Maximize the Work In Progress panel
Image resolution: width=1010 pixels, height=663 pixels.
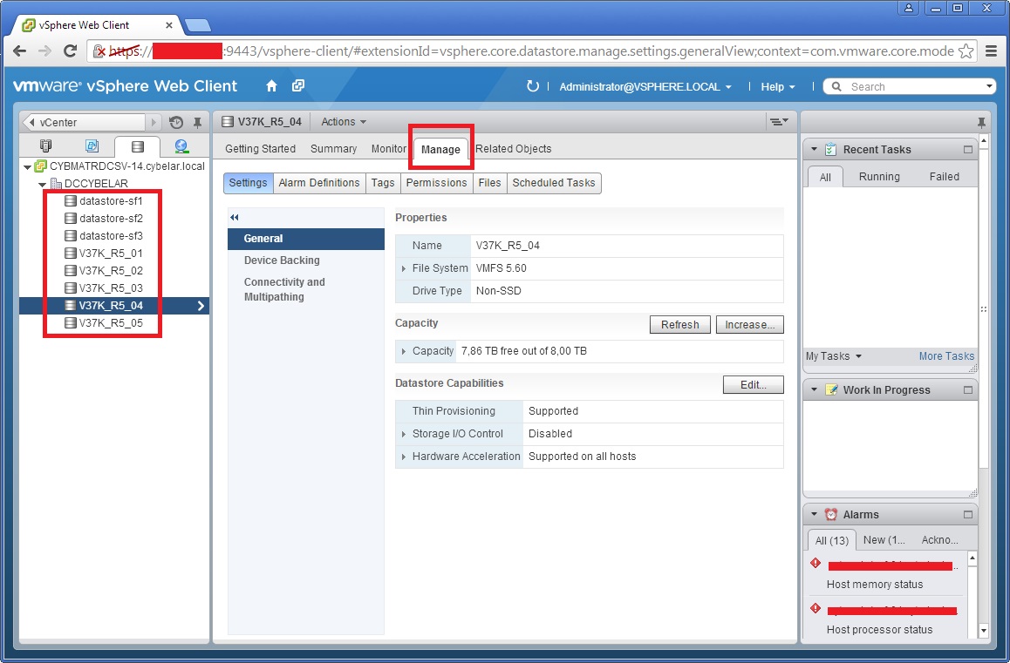(967, 389)
